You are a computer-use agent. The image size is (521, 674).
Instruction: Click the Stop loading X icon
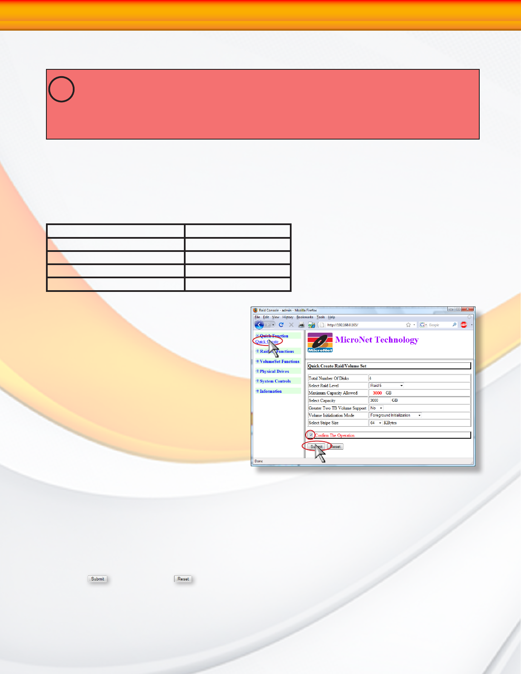291,325
